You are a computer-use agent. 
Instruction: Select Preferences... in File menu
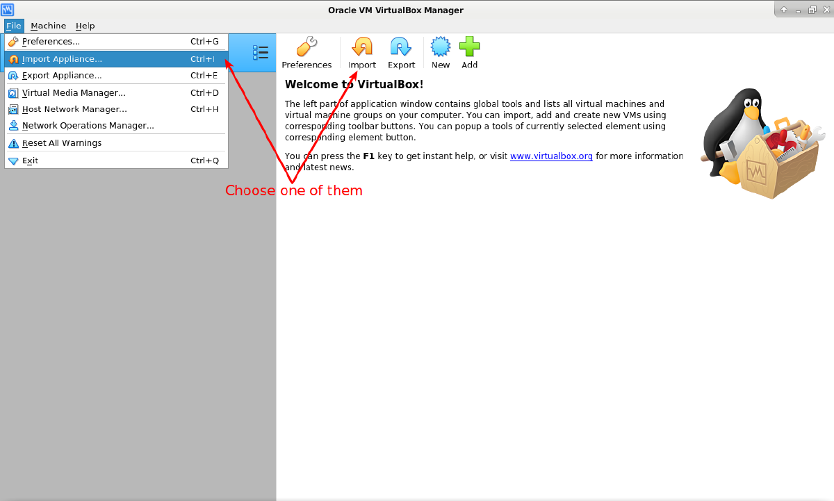click(x=51, y=42)
